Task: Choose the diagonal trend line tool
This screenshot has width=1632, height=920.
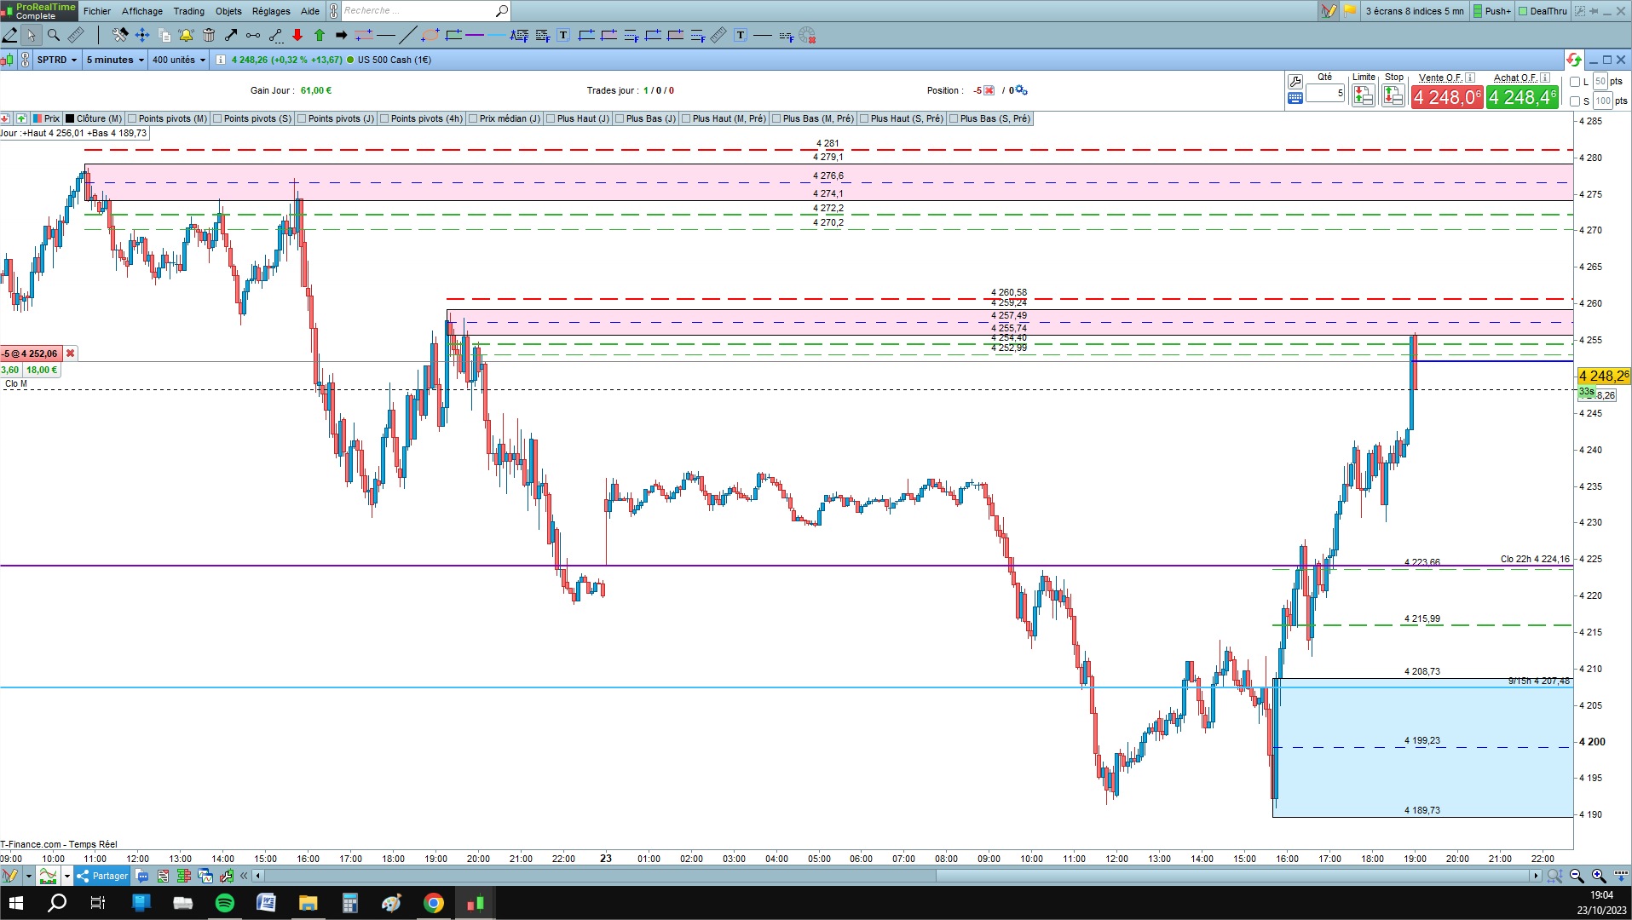Action: pos(408,35)
